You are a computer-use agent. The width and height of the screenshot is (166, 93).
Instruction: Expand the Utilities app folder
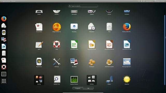pos(92,80)
